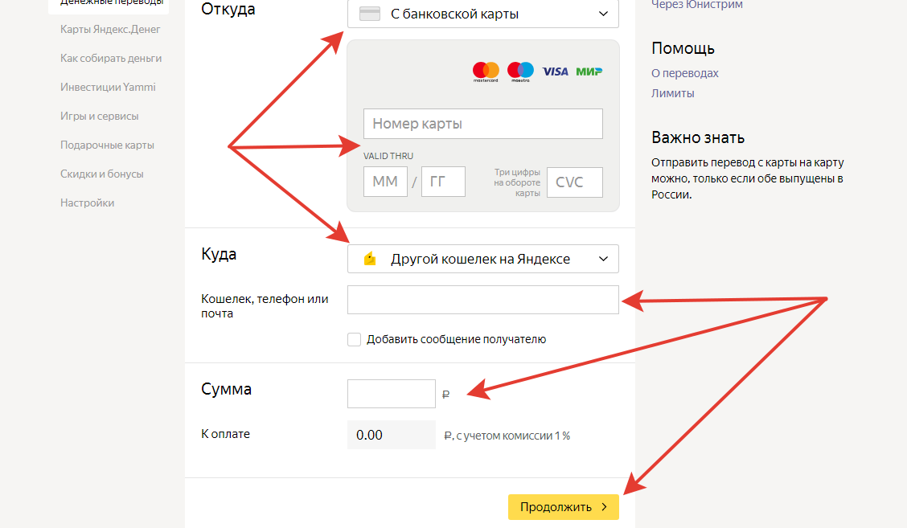
Task: Click the Помощь heading
Action: click(683, 48)
